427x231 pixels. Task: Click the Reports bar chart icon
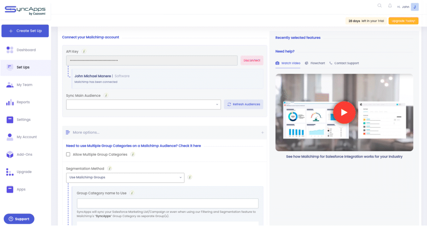point(10,102)
